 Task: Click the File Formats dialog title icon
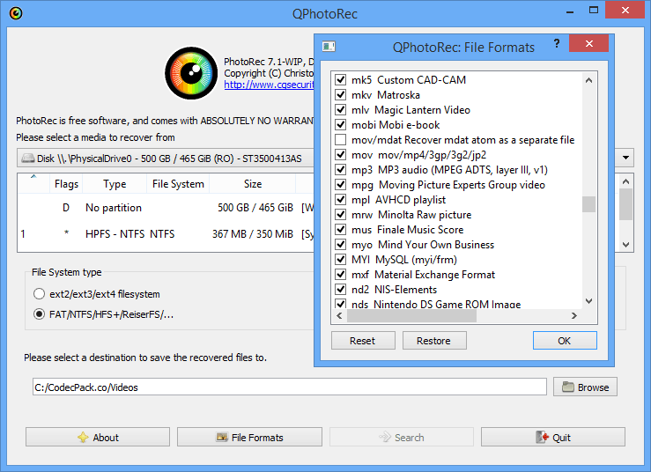329,47
